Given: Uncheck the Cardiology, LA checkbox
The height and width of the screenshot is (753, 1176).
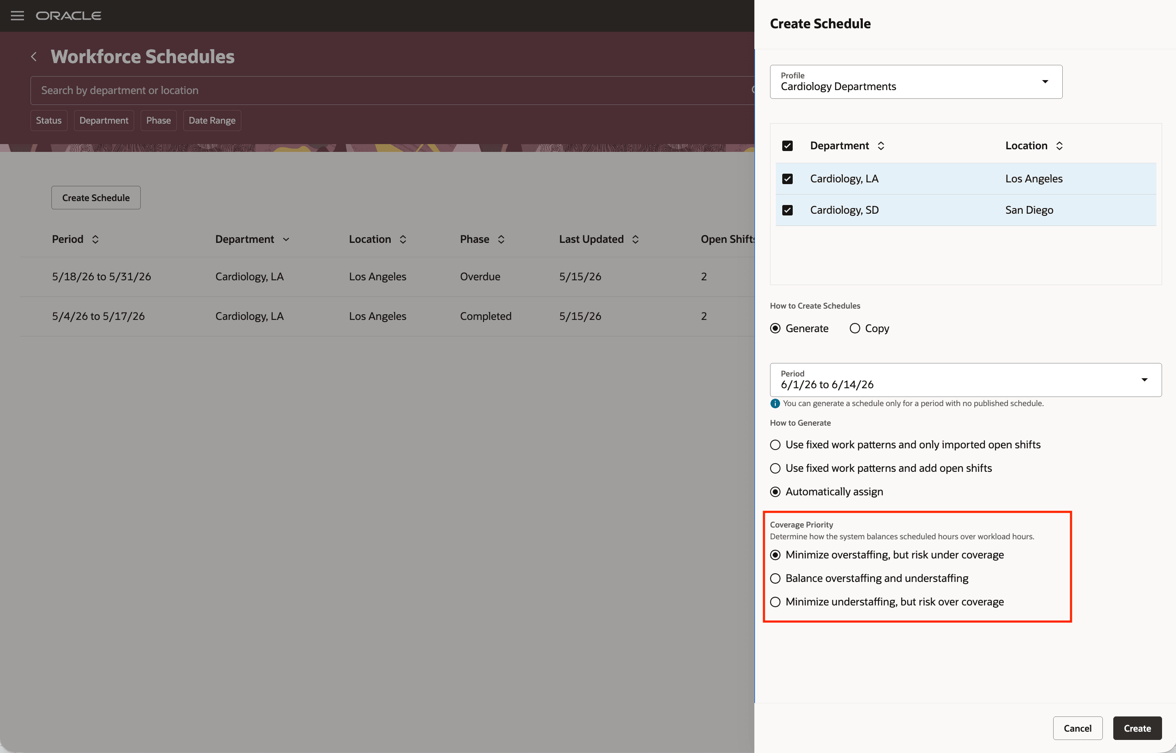Looking at the screenshot, I should pos(787,179).
